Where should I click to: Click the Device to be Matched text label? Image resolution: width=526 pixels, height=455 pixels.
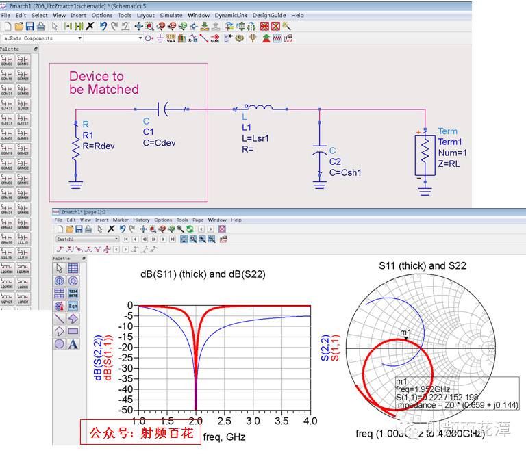pos(104,83)
